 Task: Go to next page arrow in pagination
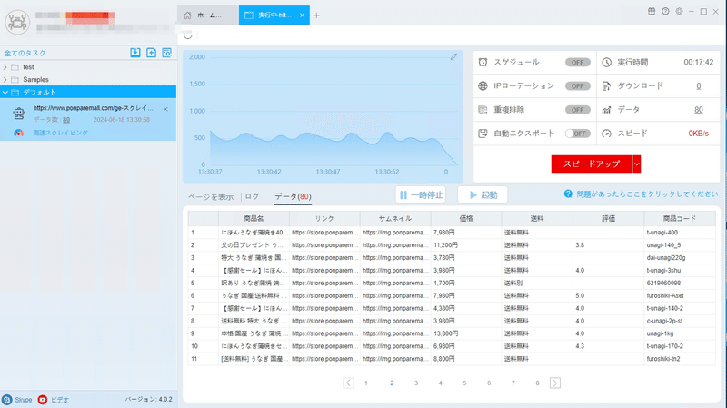click(x=555, y=383)
